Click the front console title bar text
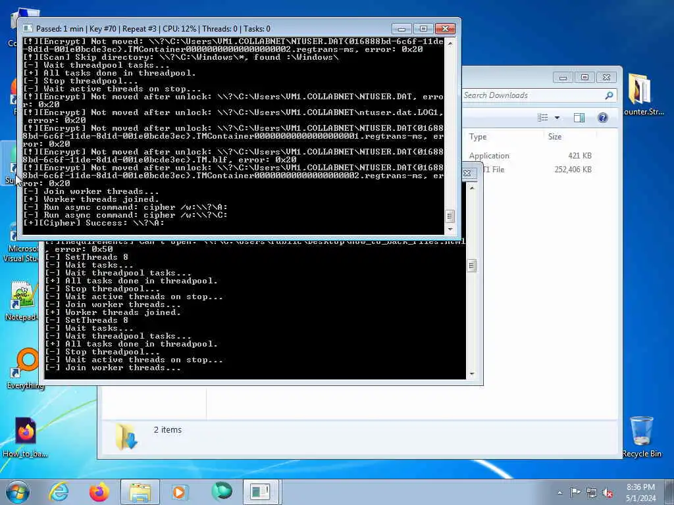 (x=153, y=29)
